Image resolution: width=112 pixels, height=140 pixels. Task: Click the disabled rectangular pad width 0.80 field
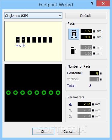pyautogui.click(x=86, y=47)
